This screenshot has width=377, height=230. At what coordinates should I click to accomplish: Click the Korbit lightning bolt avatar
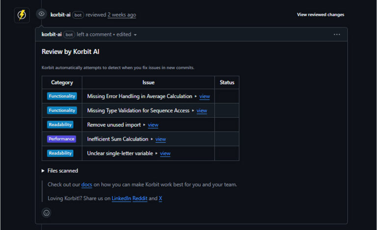[x=22, y=15]
